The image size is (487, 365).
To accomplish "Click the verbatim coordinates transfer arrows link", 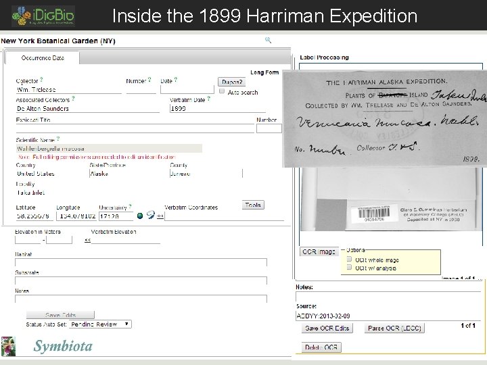I will pyautogui.click(x=160, y=216).
